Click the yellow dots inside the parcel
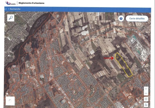This screenshot has height=108, width=155. point(117,57)
